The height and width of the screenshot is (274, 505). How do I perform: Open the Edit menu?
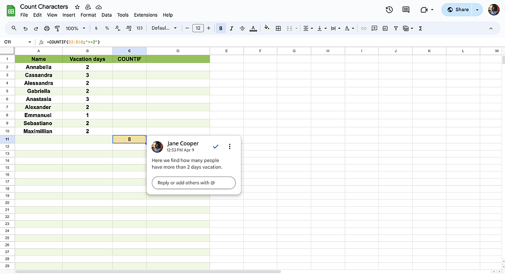pos(37,15)
